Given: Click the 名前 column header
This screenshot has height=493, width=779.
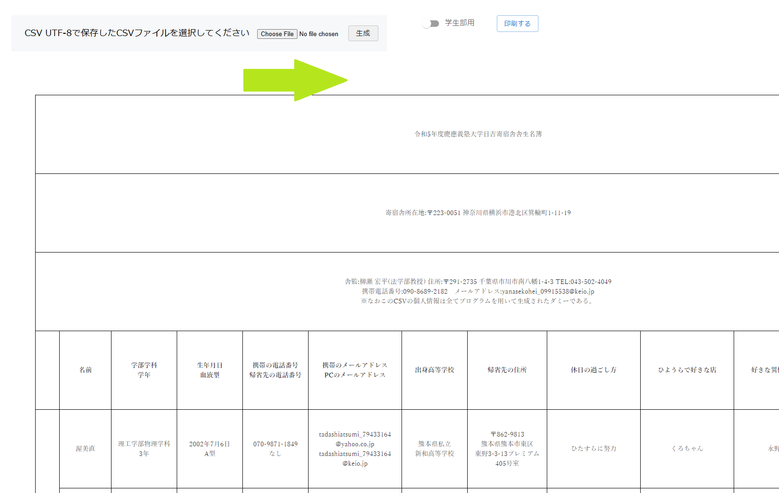Looking at the screenshot, I should (86, 370).
